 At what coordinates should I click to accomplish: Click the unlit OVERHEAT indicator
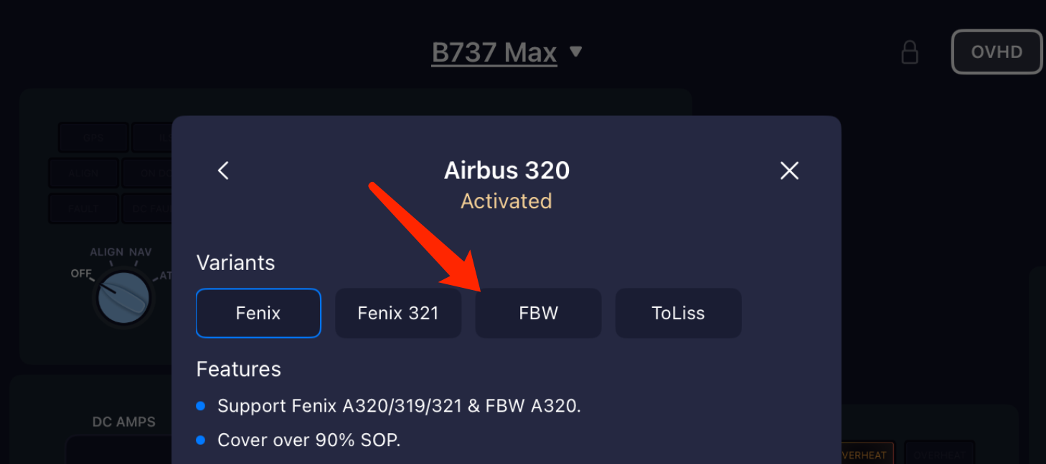coord(939,455)
